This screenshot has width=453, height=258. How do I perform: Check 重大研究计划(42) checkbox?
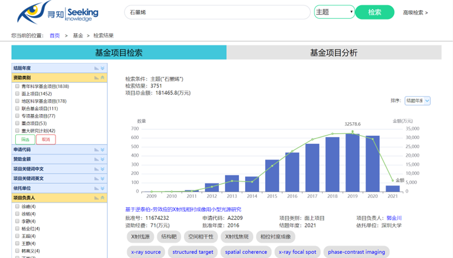click(x=17, y=130)
